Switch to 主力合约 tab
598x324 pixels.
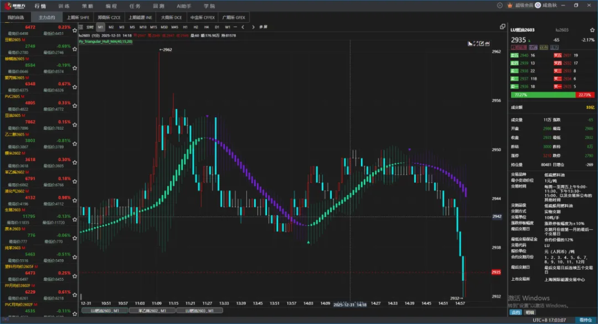[47, 18]
